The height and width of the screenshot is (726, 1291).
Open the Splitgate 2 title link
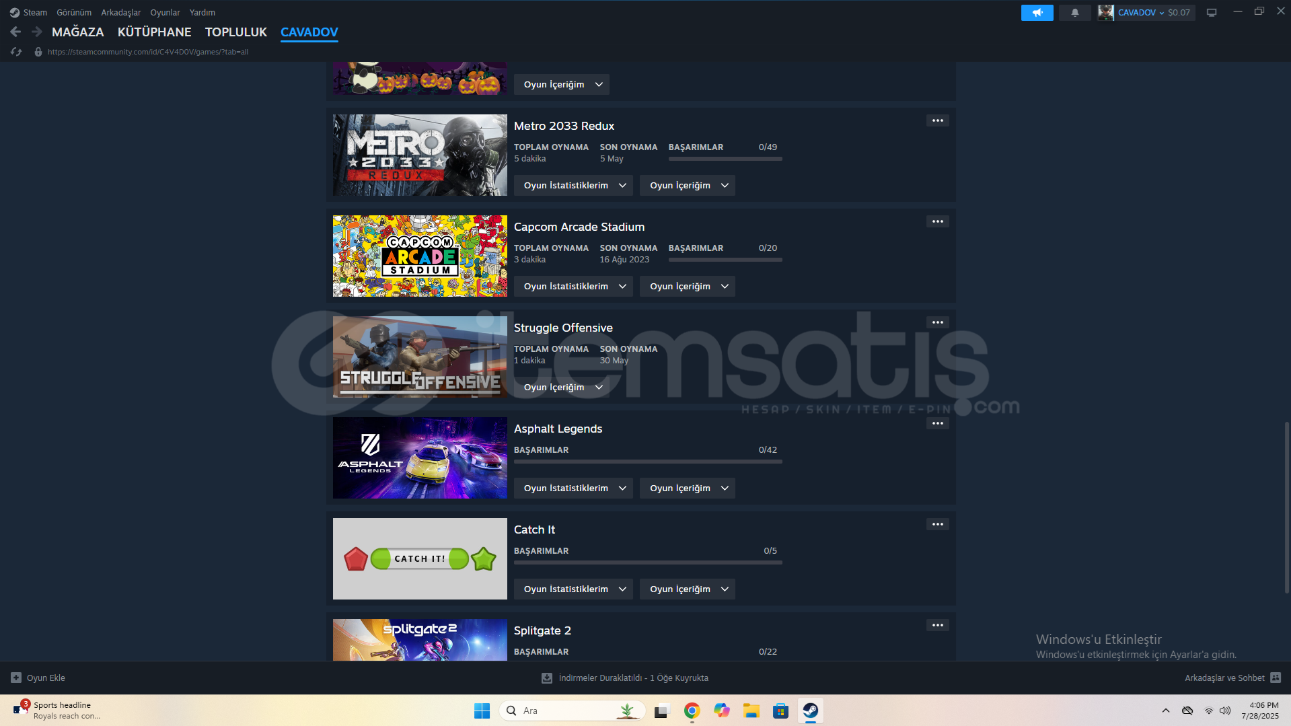click(542, 630)
